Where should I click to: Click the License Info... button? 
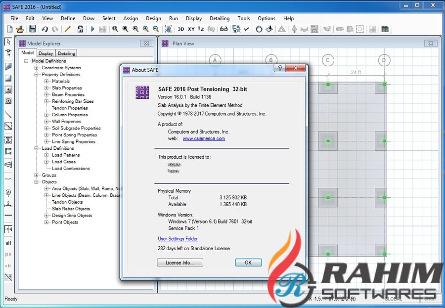tap(180, 263)
